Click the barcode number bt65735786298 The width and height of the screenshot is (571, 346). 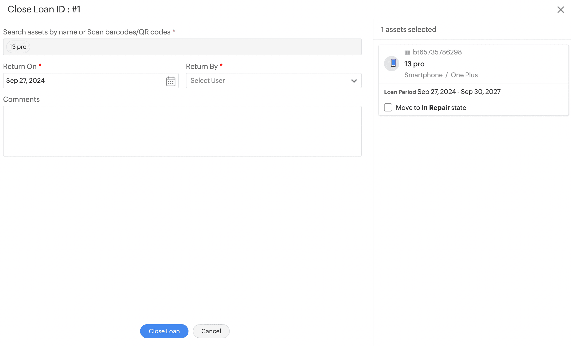click(437, 52)
